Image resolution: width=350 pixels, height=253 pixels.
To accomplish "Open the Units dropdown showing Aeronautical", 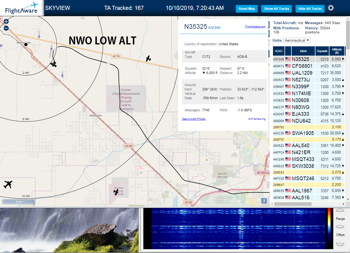I will click(297, 40).
